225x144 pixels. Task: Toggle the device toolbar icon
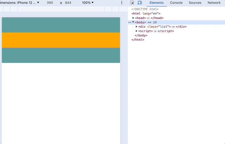(139, 3)
